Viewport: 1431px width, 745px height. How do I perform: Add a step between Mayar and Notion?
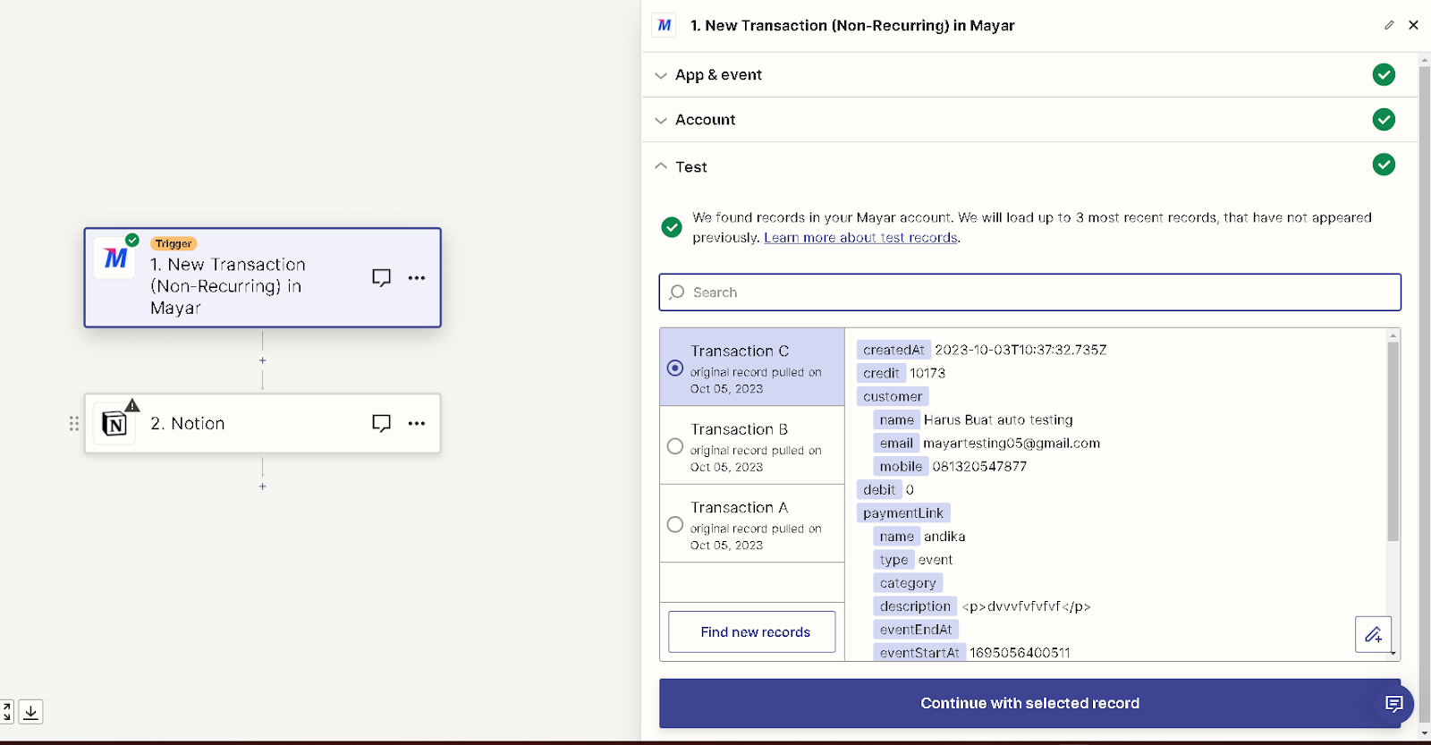pos(262,360)
